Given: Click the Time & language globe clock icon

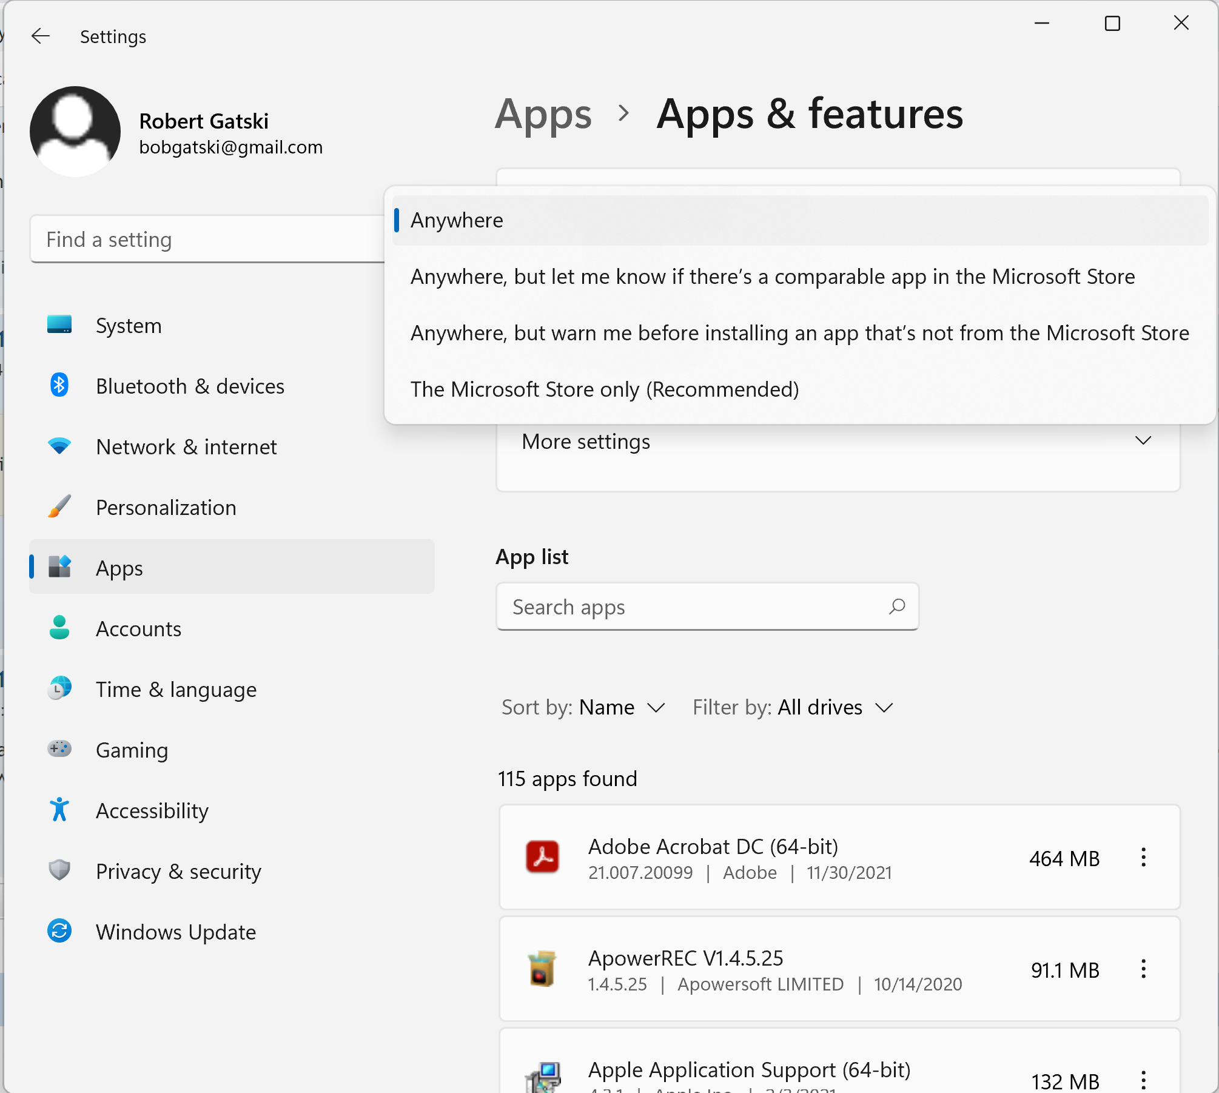Looking at the screenshot, I should point(59,688).
